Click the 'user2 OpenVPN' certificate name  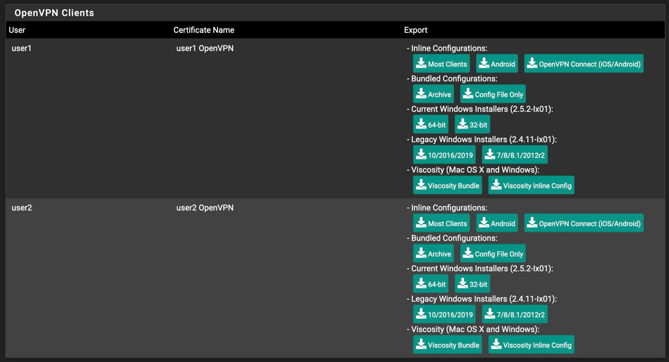pos(205,207)
